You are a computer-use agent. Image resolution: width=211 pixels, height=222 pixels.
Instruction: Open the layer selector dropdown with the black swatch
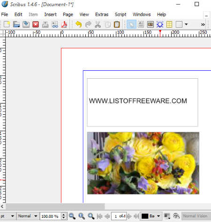(151, 216)
